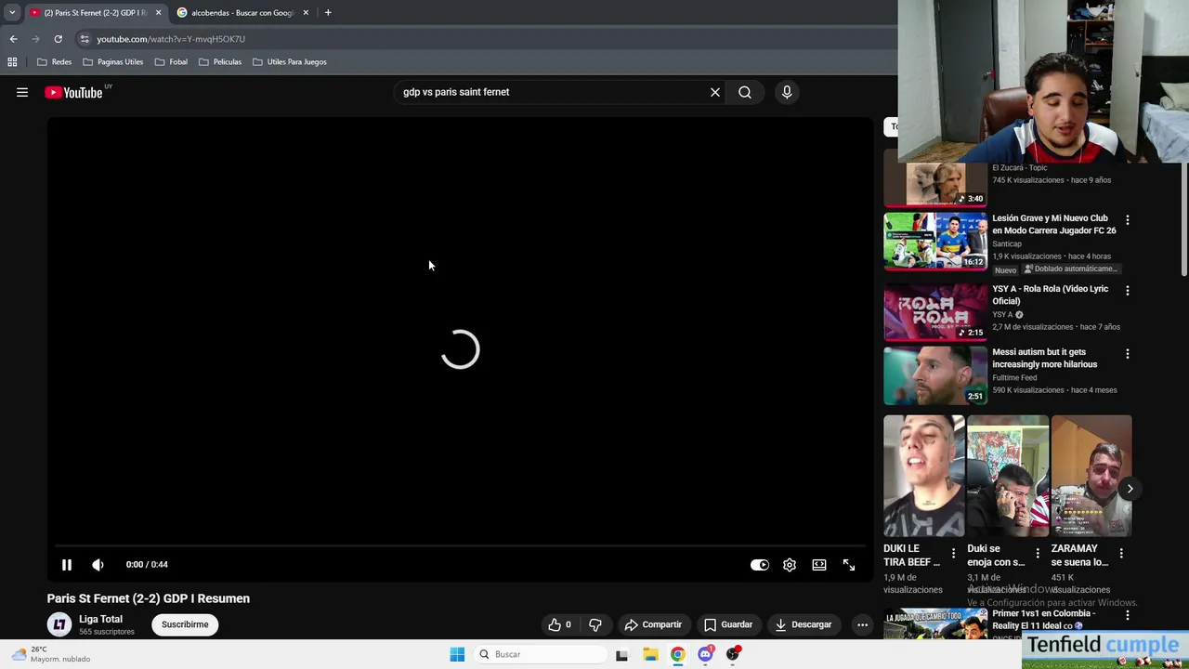Image resolution: width=1189 pixels, height=669 pixels.
Task: Show the next Shorts with the arrow
Action: pos(1130,489)
